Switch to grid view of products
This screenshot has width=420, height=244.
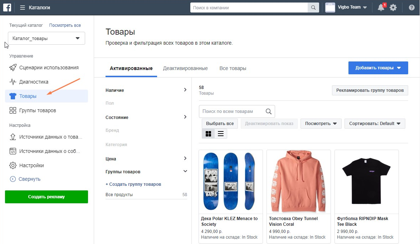click(208, 134)
